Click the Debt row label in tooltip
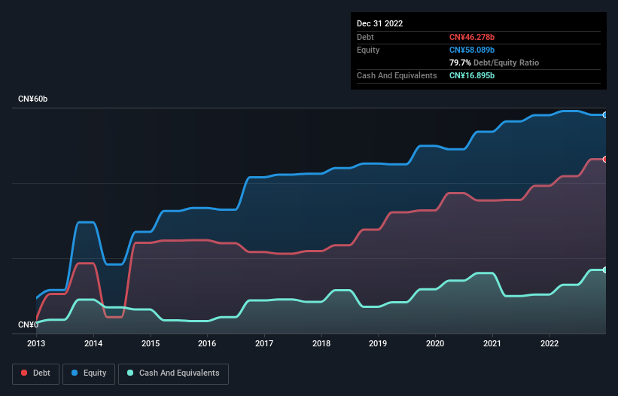 [365, 37]
